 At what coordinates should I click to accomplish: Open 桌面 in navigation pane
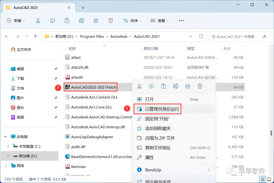click(17, 69)
